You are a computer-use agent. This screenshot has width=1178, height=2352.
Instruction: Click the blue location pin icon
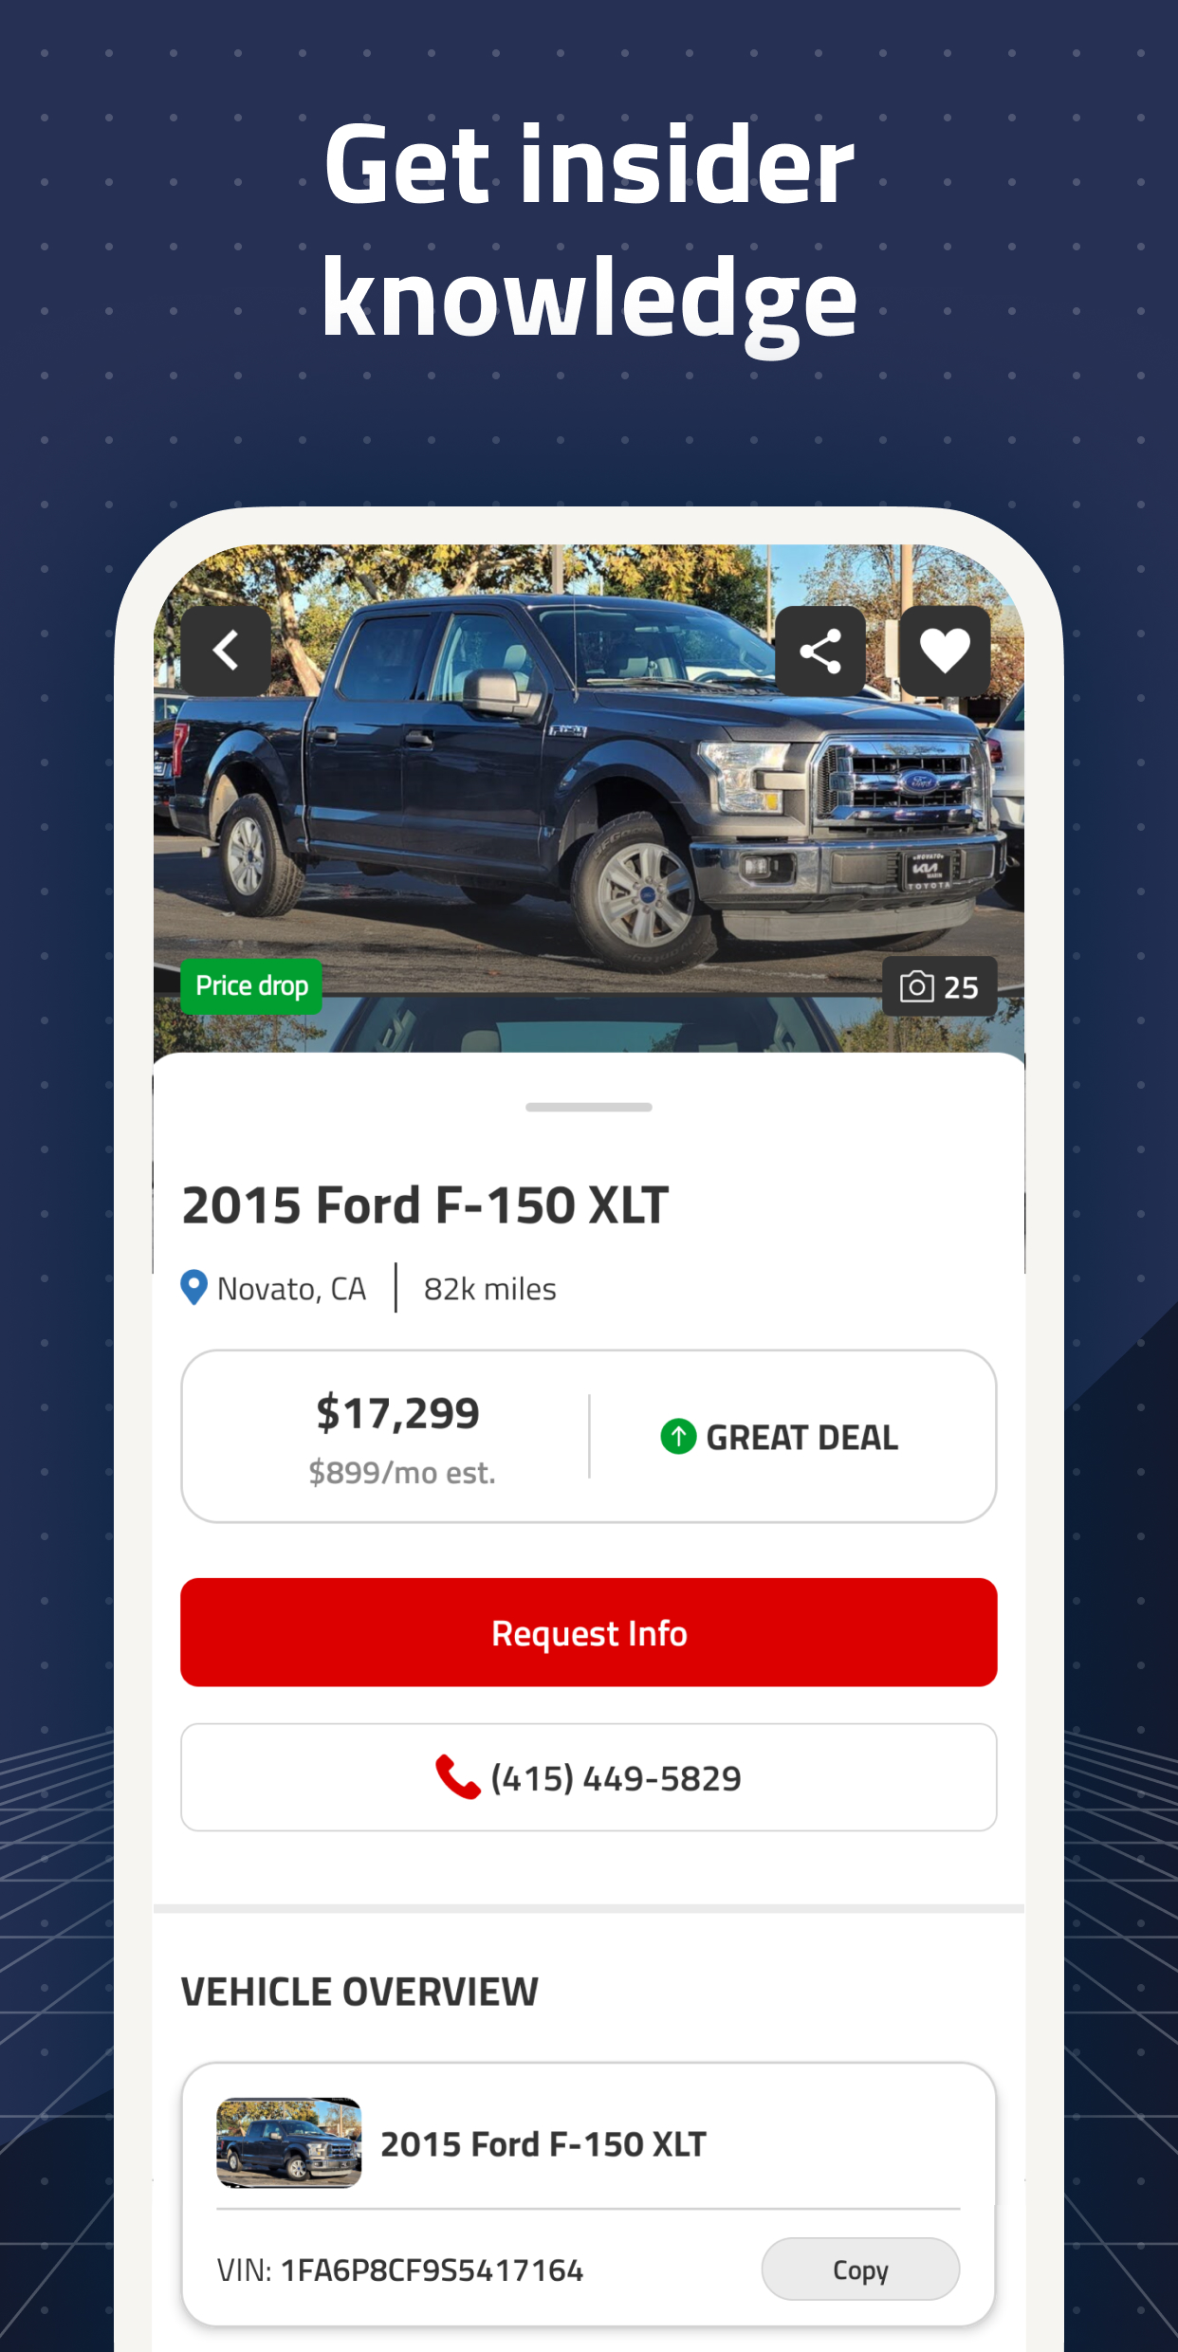[x=193, y=1288]
